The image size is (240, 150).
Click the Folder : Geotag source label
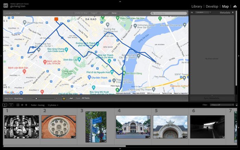point(38,105)
